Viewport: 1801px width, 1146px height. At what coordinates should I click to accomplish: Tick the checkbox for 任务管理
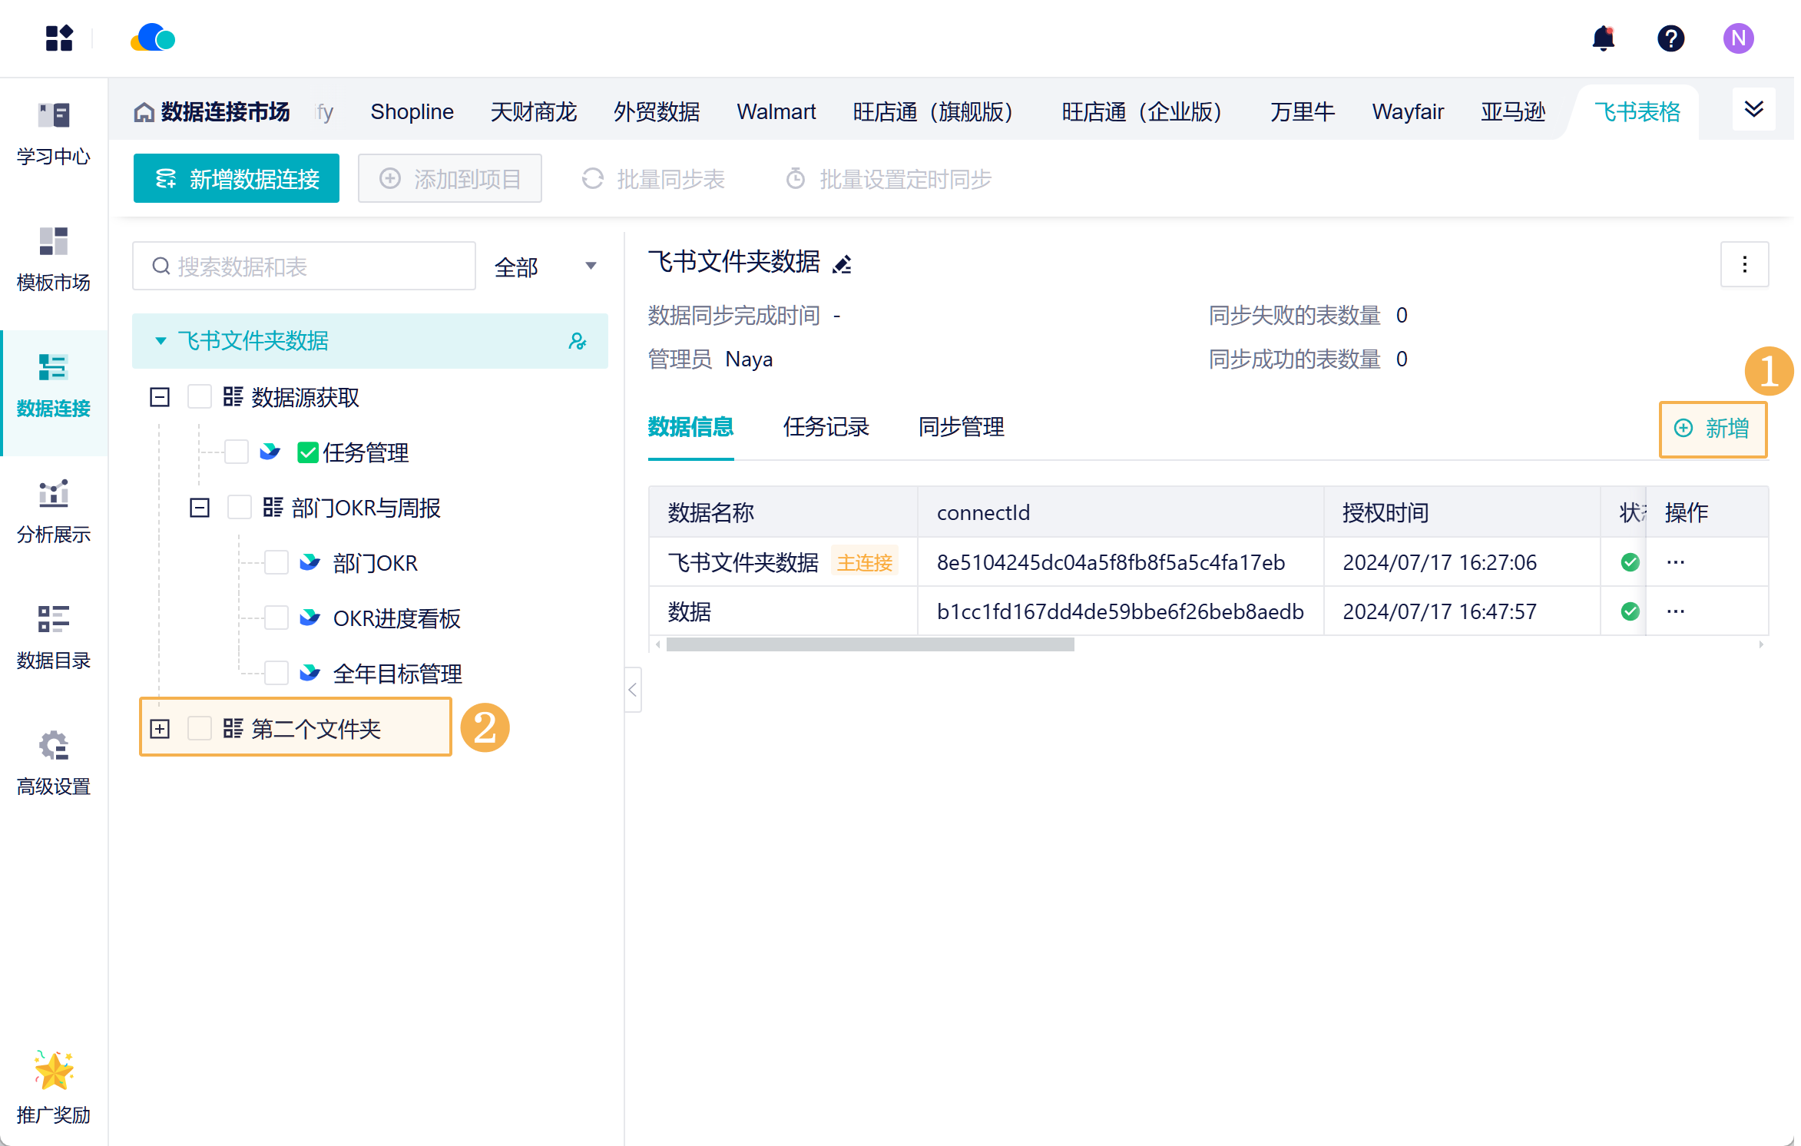(x=237, y=452)
